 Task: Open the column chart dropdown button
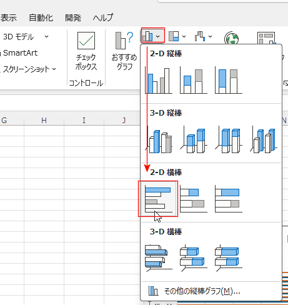[153, 36]
